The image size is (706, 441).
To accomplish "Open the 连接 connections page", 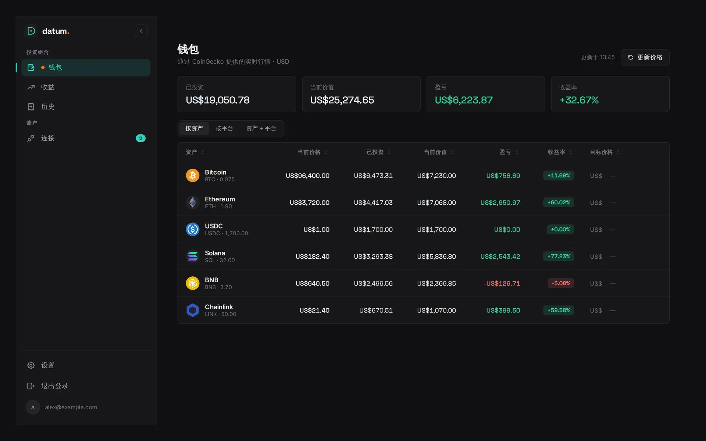I will 86,138.
